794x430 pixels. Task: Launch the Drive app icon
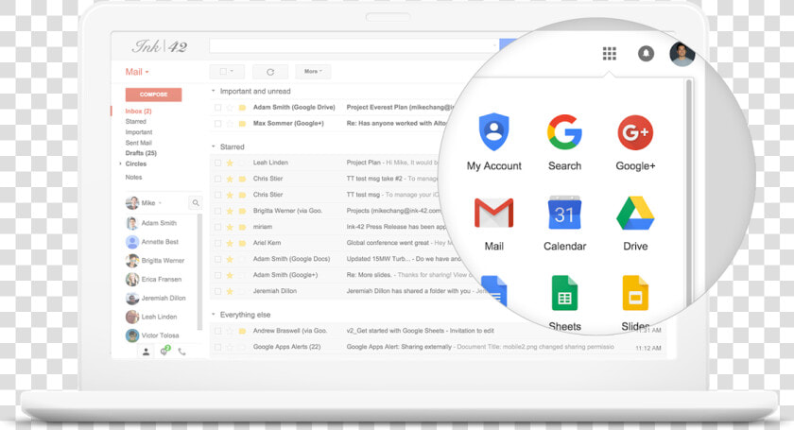click(x=635, y=214)
